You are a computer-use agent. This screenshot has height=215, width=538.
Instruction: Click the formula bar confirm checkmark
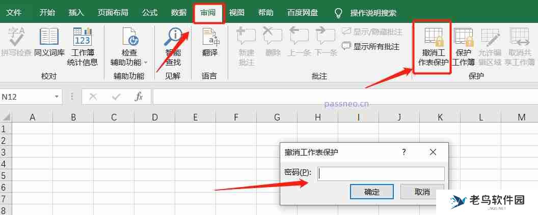coord(116,97)
